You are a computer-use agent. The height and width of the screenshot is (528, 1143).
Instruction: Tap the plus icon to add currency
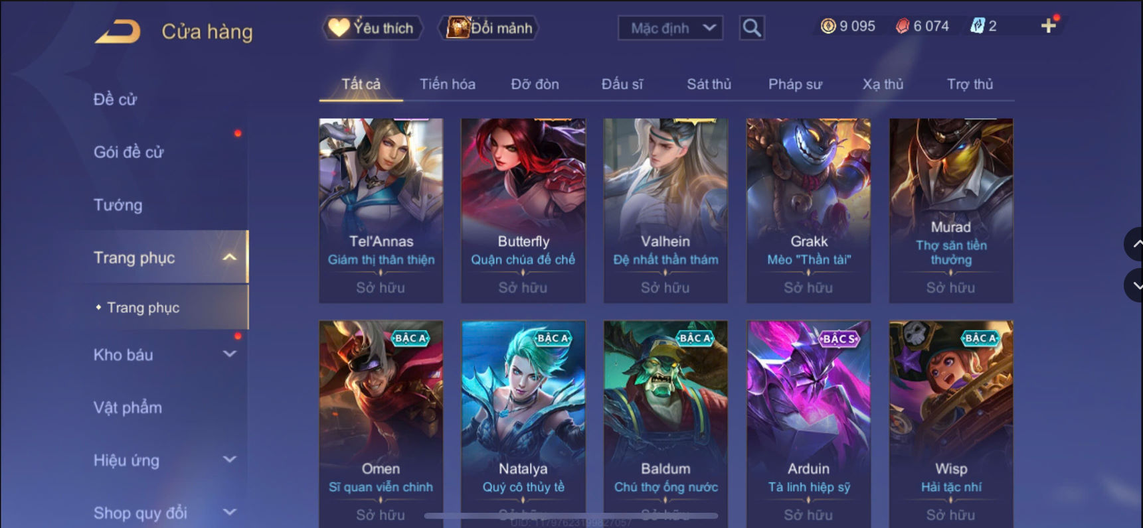click(1049, 26)
